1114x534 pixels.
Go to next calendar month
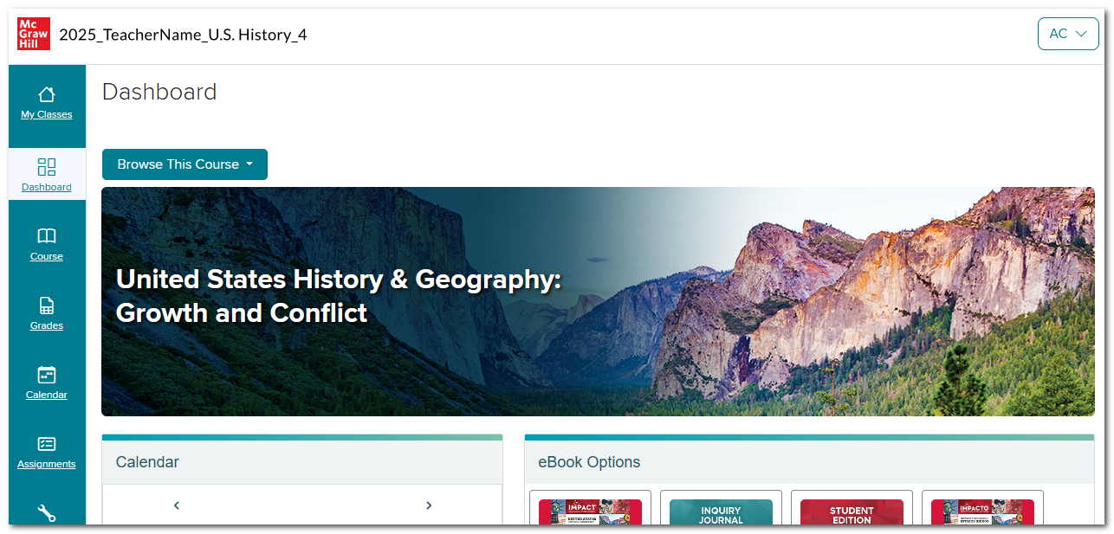pos(429,505)
